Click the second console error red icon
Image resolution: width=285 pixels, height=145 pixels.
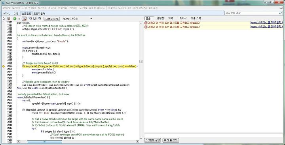146,27
